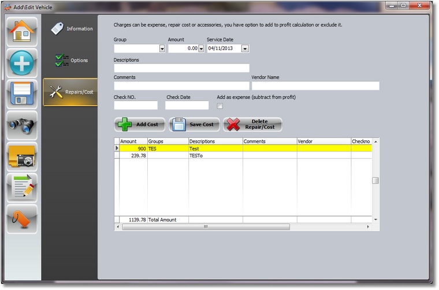Click the 1139.78 total amount cell

(x=133, y=220)
